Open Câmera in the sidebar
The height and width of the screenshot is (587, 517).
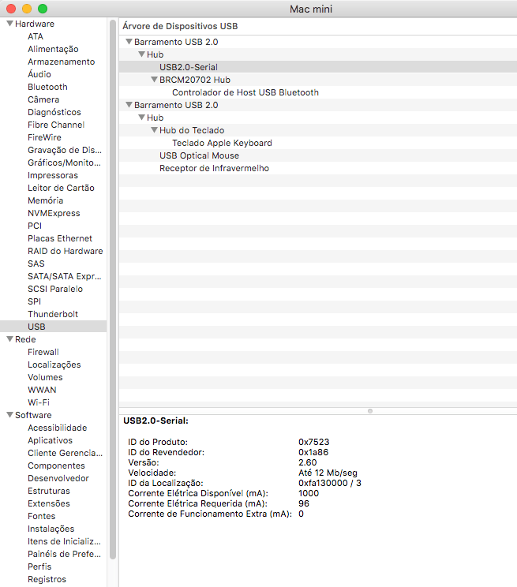(x=43, y=99)
